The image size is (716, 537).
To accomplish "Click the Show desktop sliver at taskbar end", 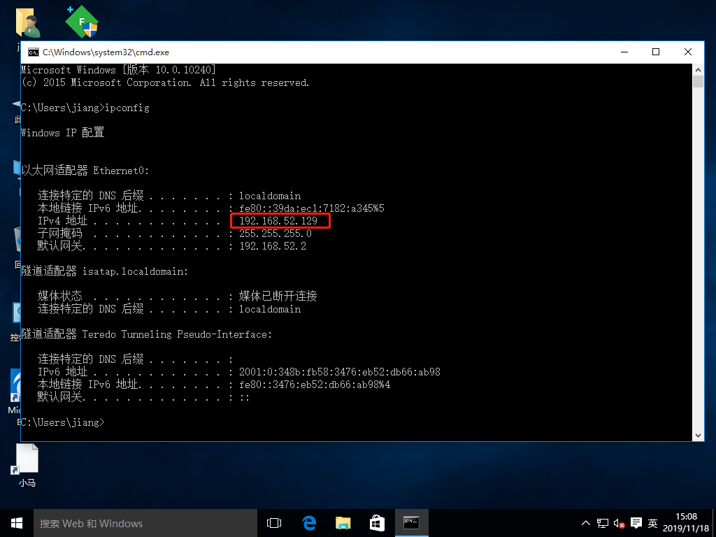I will pyautogui.click(x=714, y=523).
